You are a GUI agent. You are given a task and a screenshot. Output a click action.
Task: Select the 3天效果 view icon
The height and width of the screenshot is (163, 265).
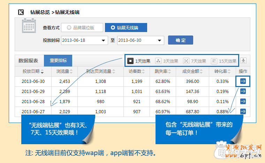tap(158, 61)
